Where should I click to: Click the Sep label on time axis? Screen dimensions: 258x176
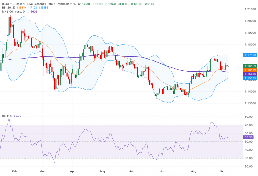tap(223, 171)
